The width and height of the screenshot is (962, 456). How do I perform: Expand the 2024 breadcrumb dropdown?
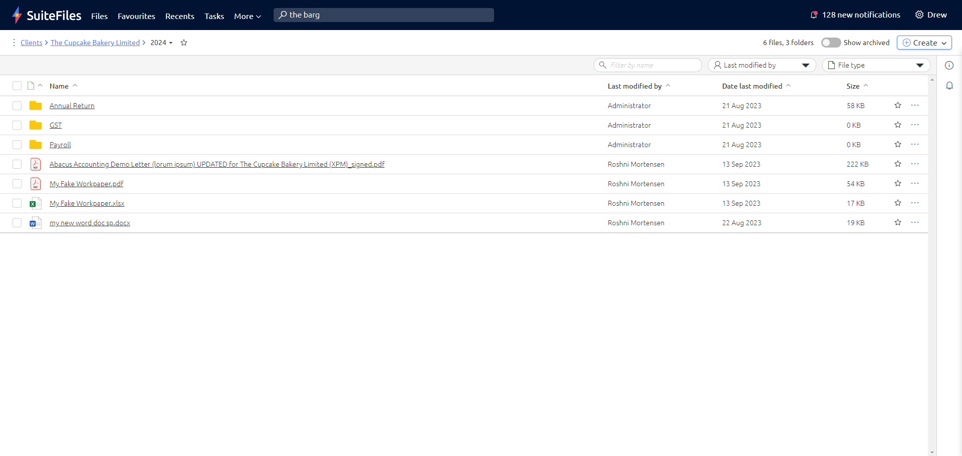tap(170, 43)
